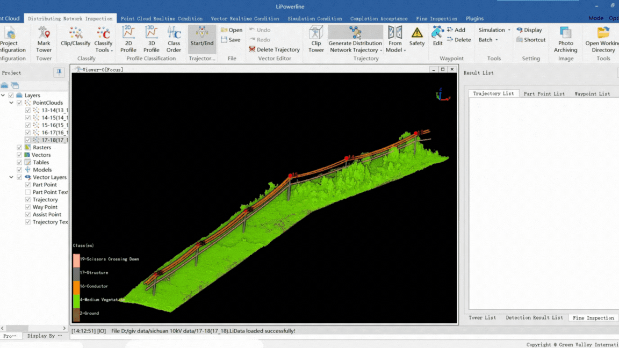The height and width of the screenshot is (348, 619).
Task: Open the Simulation Condition ribbon tab
Action: point(315,19)
